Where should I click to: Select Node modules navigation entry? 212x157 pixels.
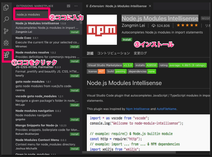click(x=47, y=115)
